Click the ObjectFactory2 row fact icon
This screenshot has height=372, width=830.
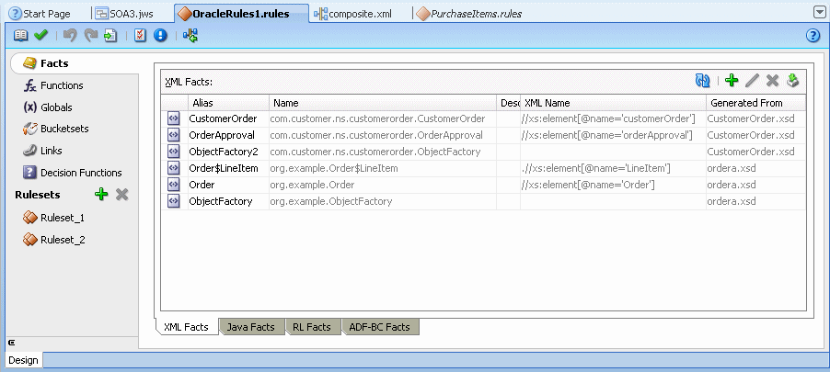(174, 152)
